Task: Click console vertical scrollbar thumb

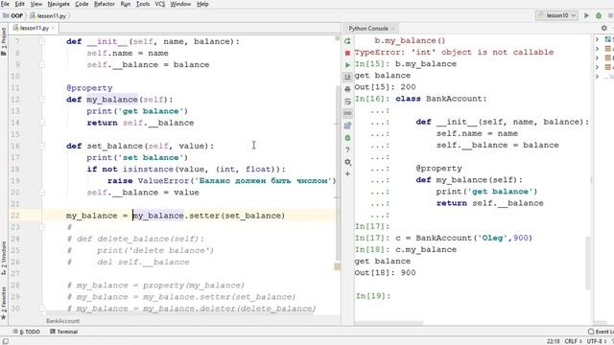Action: click(x=588, y=263)
